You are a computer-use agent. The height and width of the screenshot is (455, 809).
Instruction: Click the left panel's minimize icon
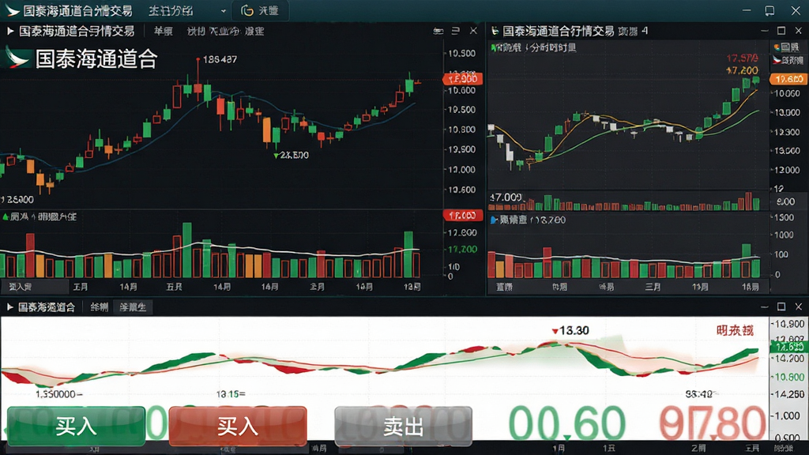click(438, 31)
